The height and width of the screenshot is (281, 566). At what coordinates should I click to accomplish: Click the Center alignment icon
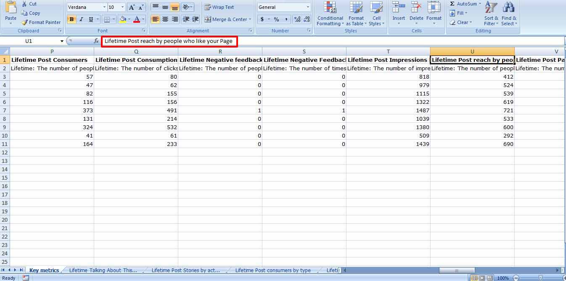point(165,19)
